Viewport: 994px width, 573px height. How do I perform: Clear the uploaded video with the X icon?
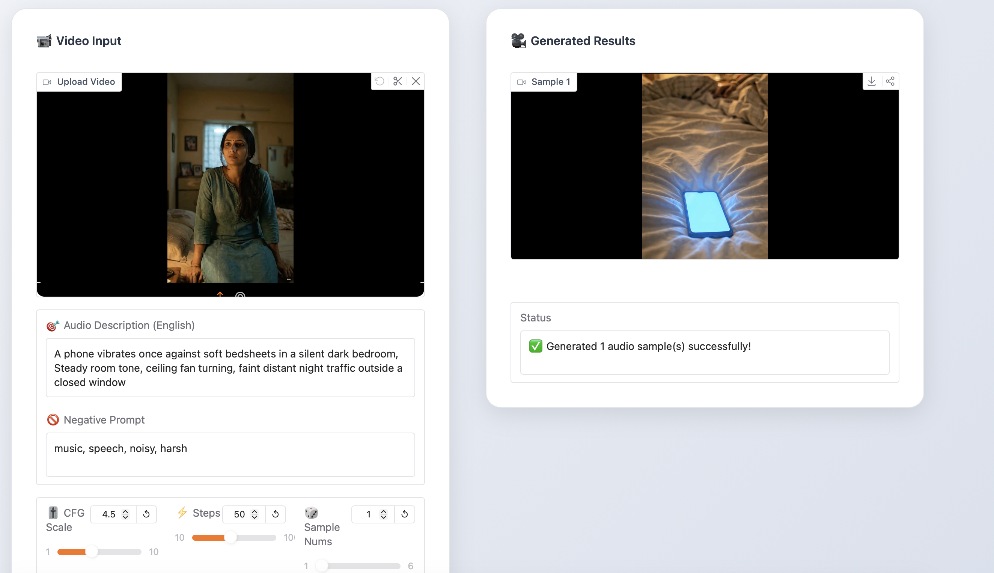tap(416, 81)
